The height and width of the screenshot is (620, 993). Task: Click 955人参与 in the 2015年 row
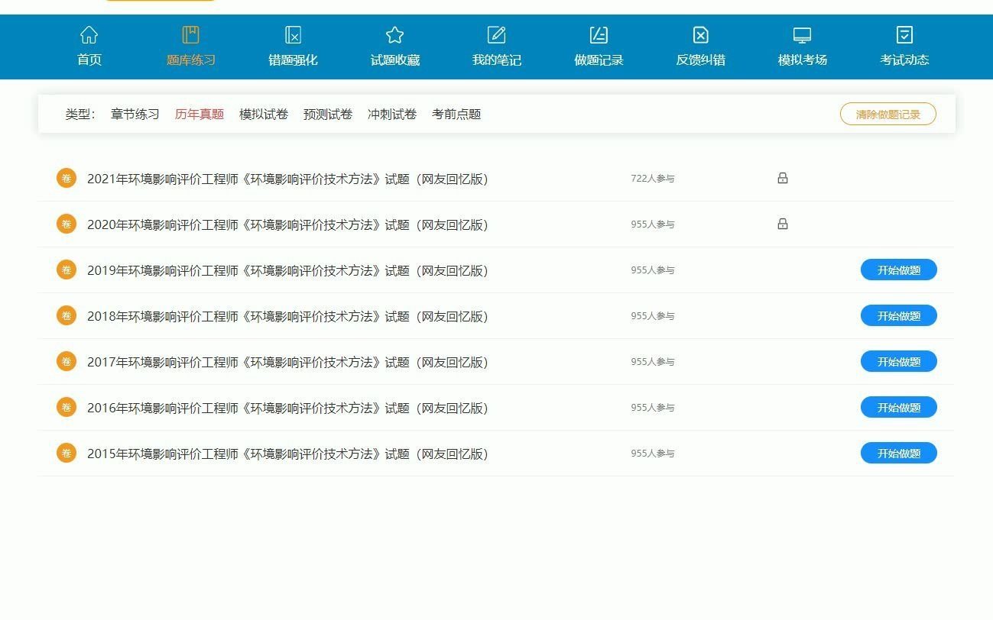pyautogui.click(x=653, y=454)
